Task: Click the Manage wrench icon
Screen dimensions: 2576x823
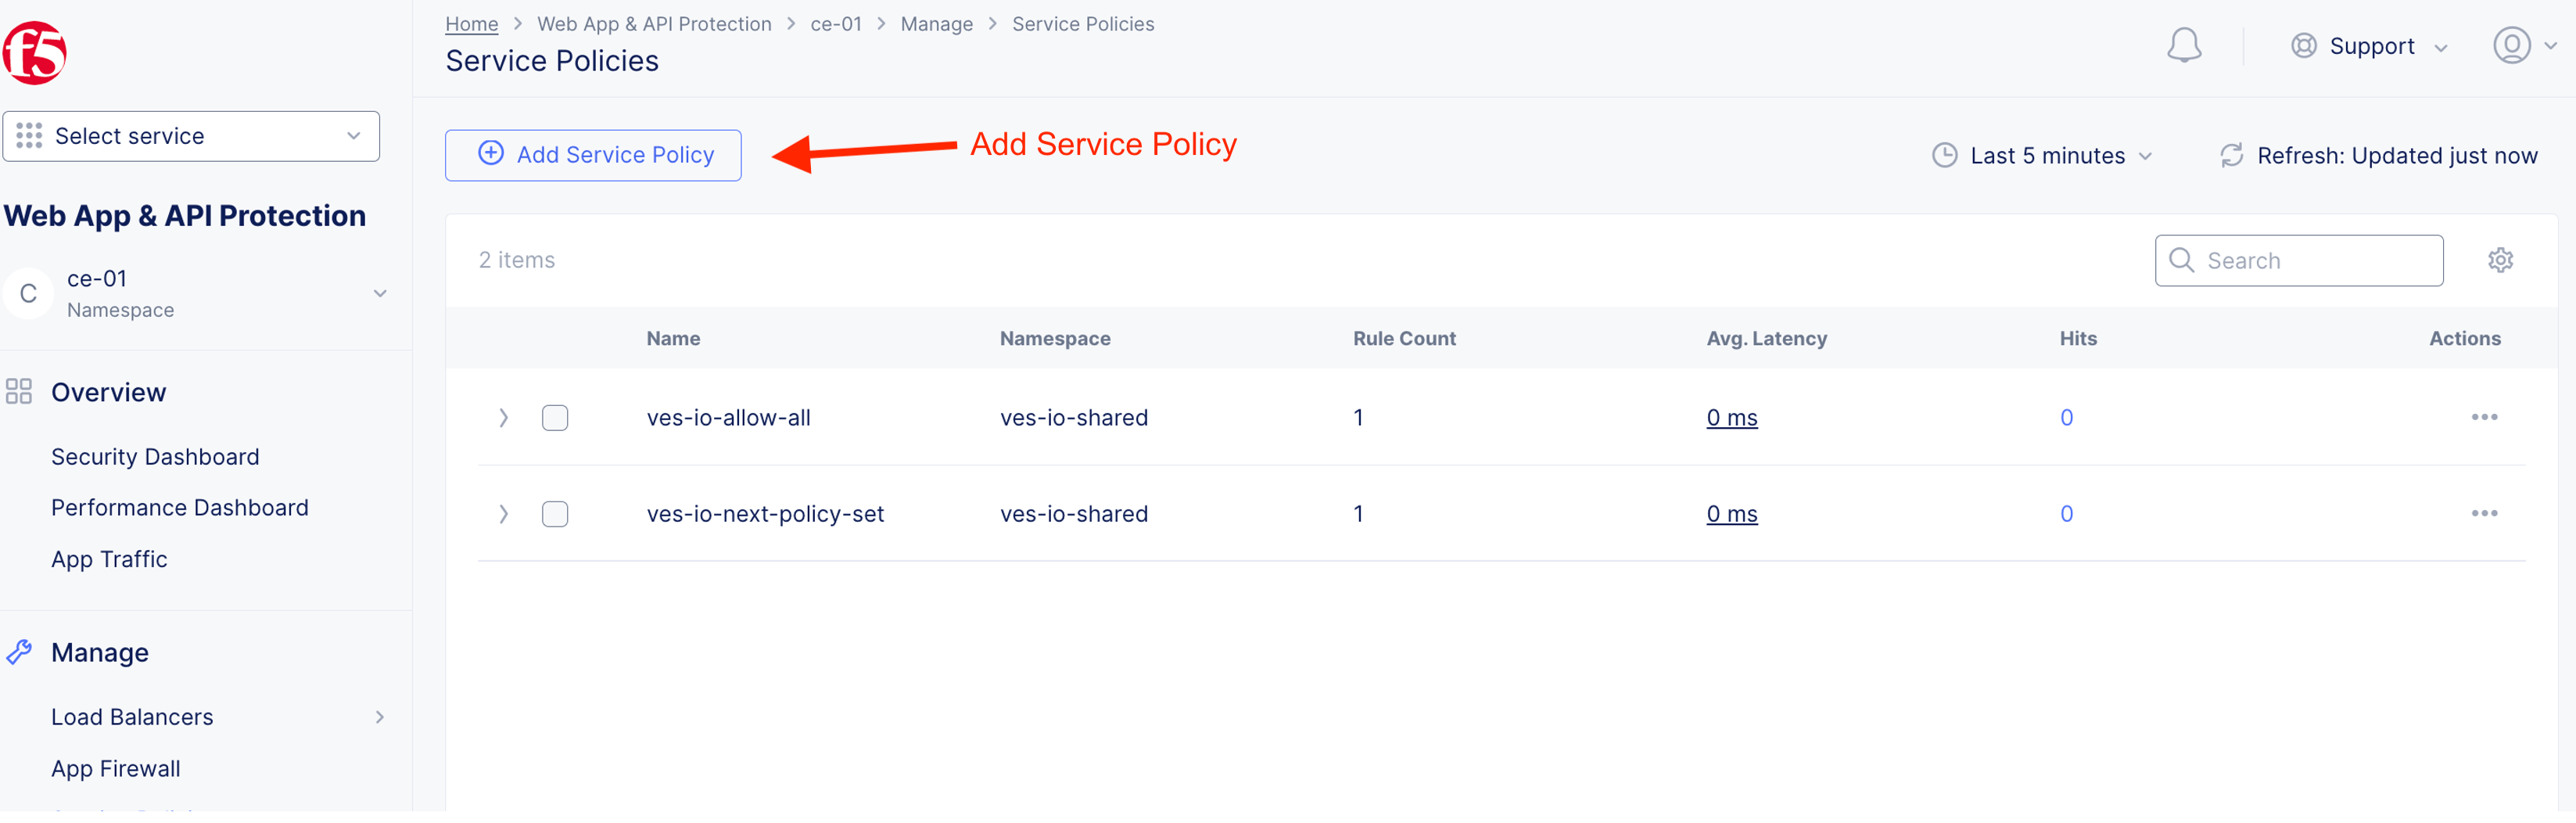Action: click(x=19, y=652)
